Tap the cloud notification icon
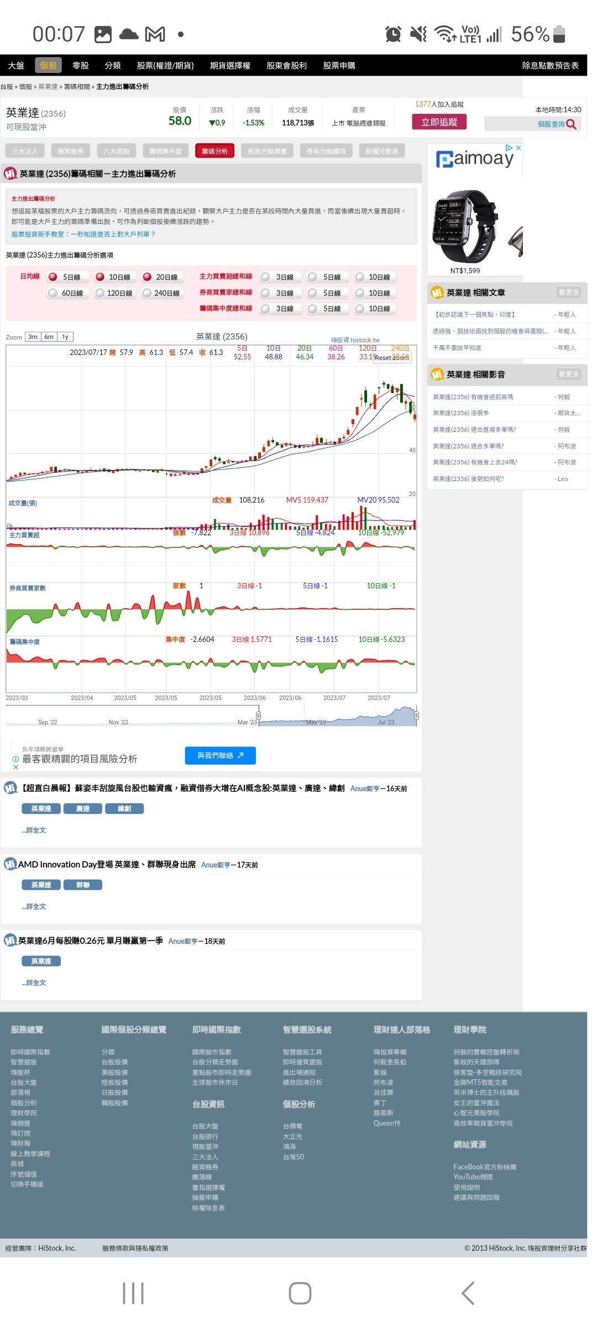Screen dimensions: 597x1327 (x=129, y=34)
